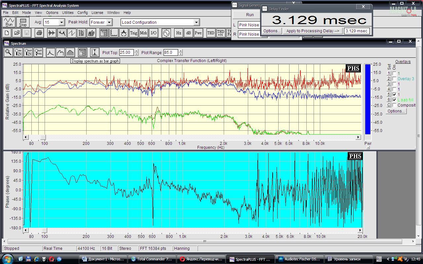Enable the overlay 1 On checkbox
Image resolution: width=423 pixels, height=264 pixels.
[x=394, y=74]
